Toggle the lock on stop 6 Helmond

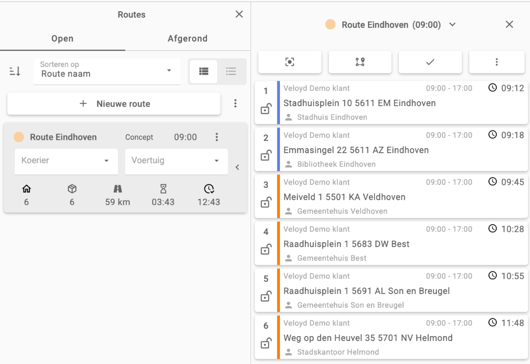(266, 344)
